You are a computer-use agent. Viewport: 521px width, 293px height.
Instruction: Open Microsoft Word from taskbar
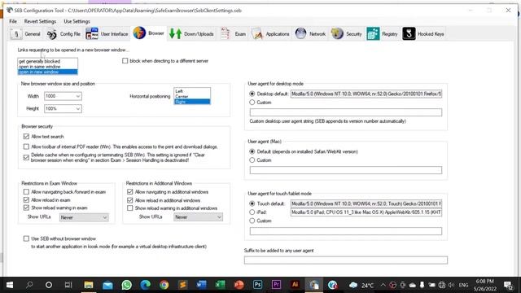[x=201, y=285]
